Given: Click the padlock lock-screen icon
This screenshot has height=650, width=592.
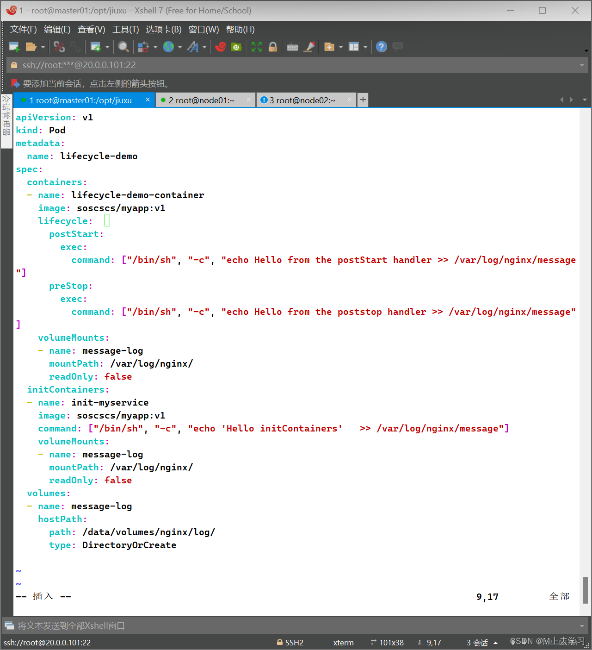Looking at the screenshot, I should (273, 47).
